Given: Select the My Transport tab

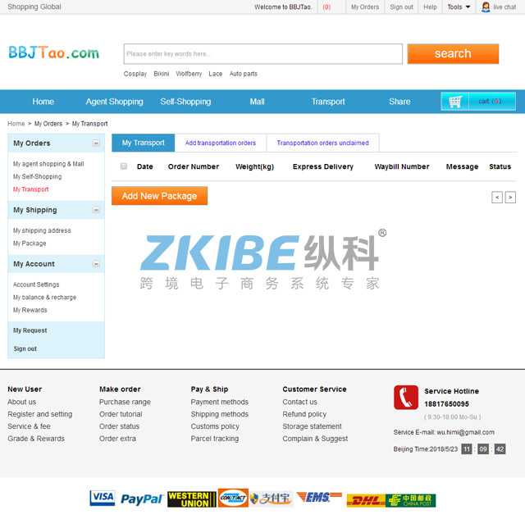Looking at the screenshot, I should (x=144, y=143).
